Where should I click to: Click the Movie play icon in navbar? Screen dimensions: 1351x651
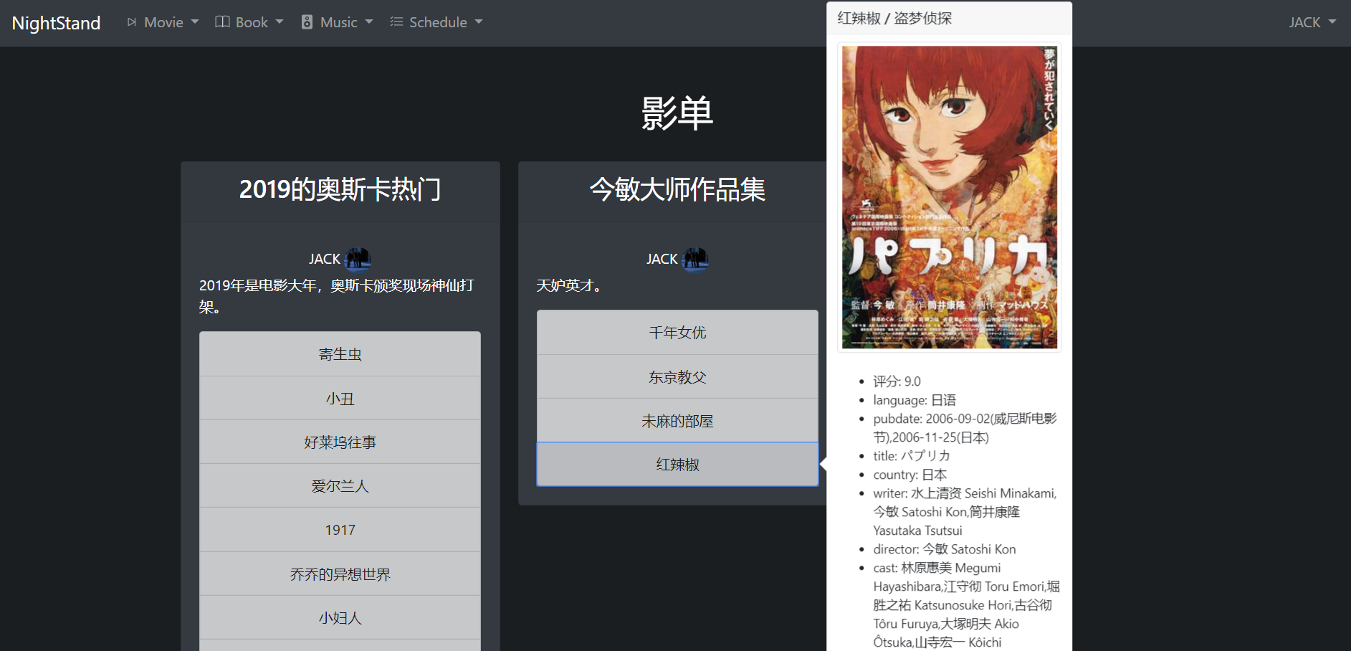coord(132,22)
